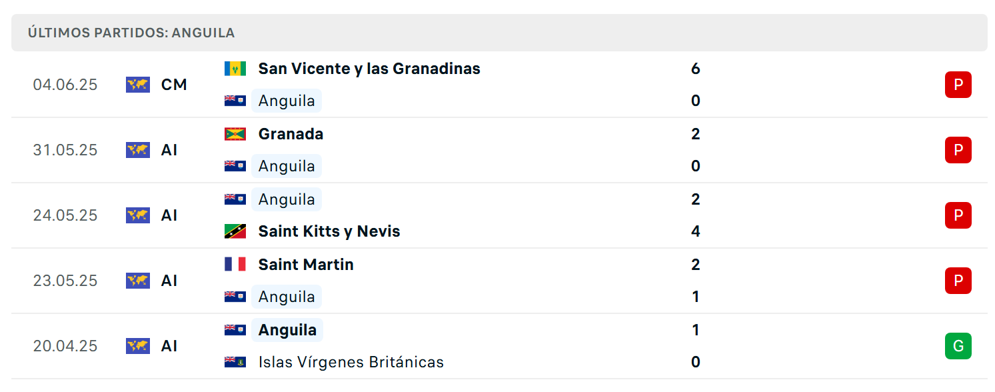The width and height of the screenshot is (995, 392).
Task: Click the red P badge for 04.06.25 match
Action: point(958,85)
